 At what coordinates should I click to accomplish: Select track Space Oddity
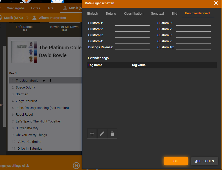pyautogui.click(x=25, y=88)
